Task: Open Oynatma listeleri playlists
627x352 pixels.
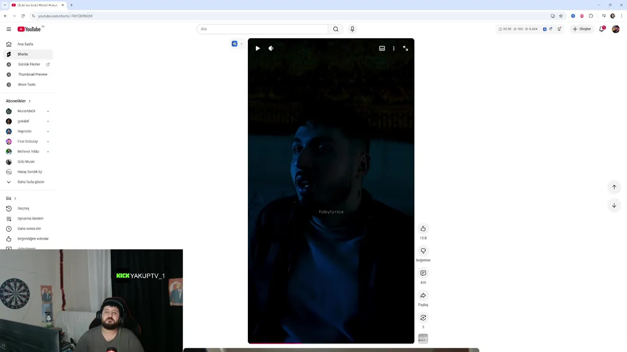Action: click(28, 219)
